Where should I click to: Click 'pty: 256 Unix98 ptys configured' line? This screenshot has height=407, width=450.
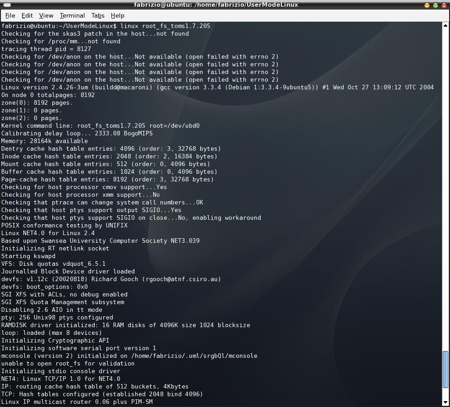tap(57, 317)
